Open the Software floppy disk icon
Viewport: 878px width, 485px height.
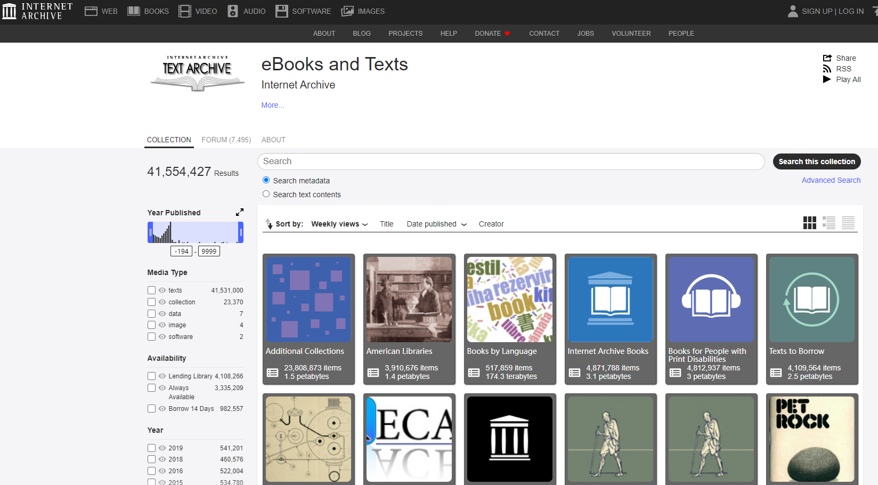[x=282, y=11]
